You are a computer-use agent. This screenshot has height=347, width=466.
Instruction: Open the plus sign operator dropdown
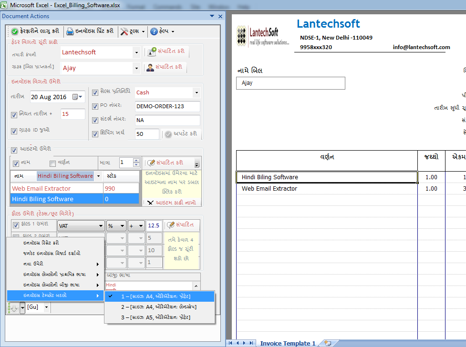point(136,226)
